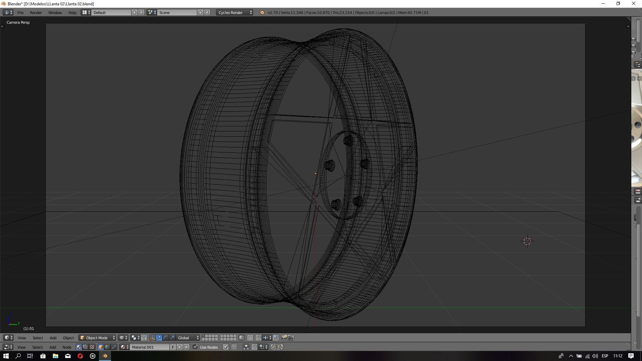Open Opera browser from the taskbar
Viewport: 642px width, 361px height.
80,356
